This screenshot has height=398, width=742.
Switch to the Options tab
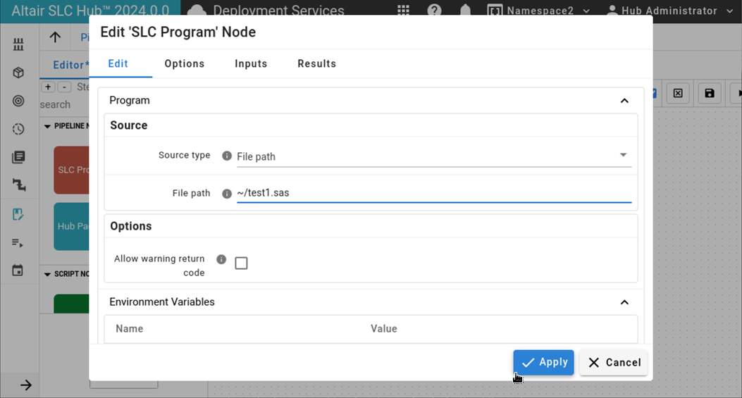pyautogui.click(x=184, y=63)
